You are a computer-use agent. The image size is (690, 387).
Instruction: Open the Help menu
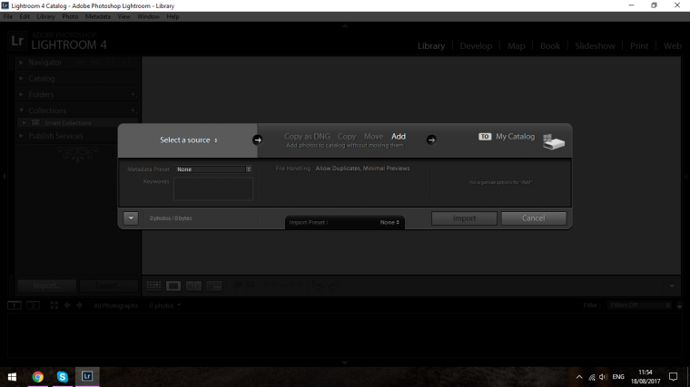172,16
